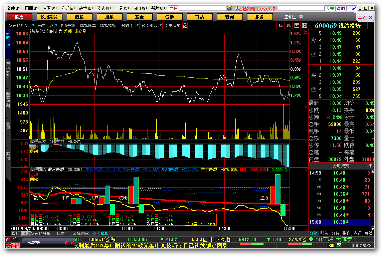This screenshot has width=382, height=256.
Task: Open the 工作区 workspace dropdown arrow
Action: click(x=301, y=17)
